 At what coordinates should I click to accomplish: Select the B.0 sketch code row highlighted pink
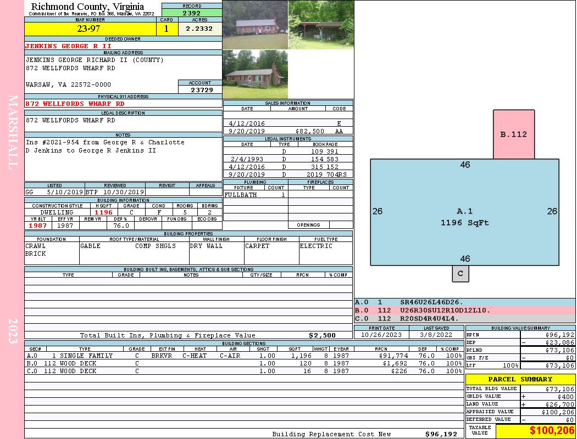pyautogui.click(x=464, y=310)
